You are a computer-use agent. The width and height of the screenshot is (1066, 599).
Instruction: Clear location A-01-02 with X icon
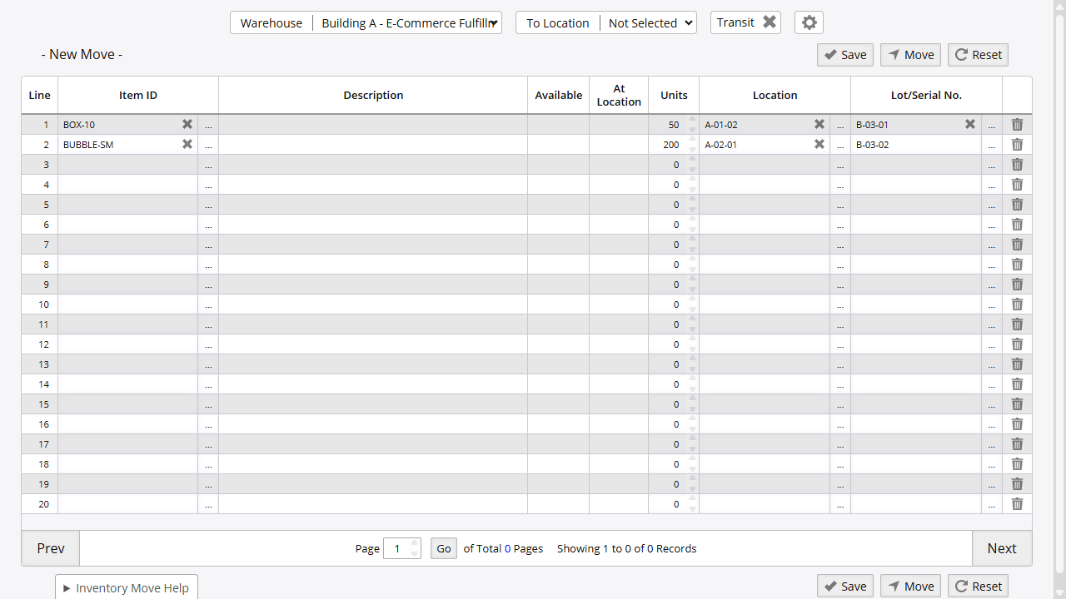click(x=819, y=125)
